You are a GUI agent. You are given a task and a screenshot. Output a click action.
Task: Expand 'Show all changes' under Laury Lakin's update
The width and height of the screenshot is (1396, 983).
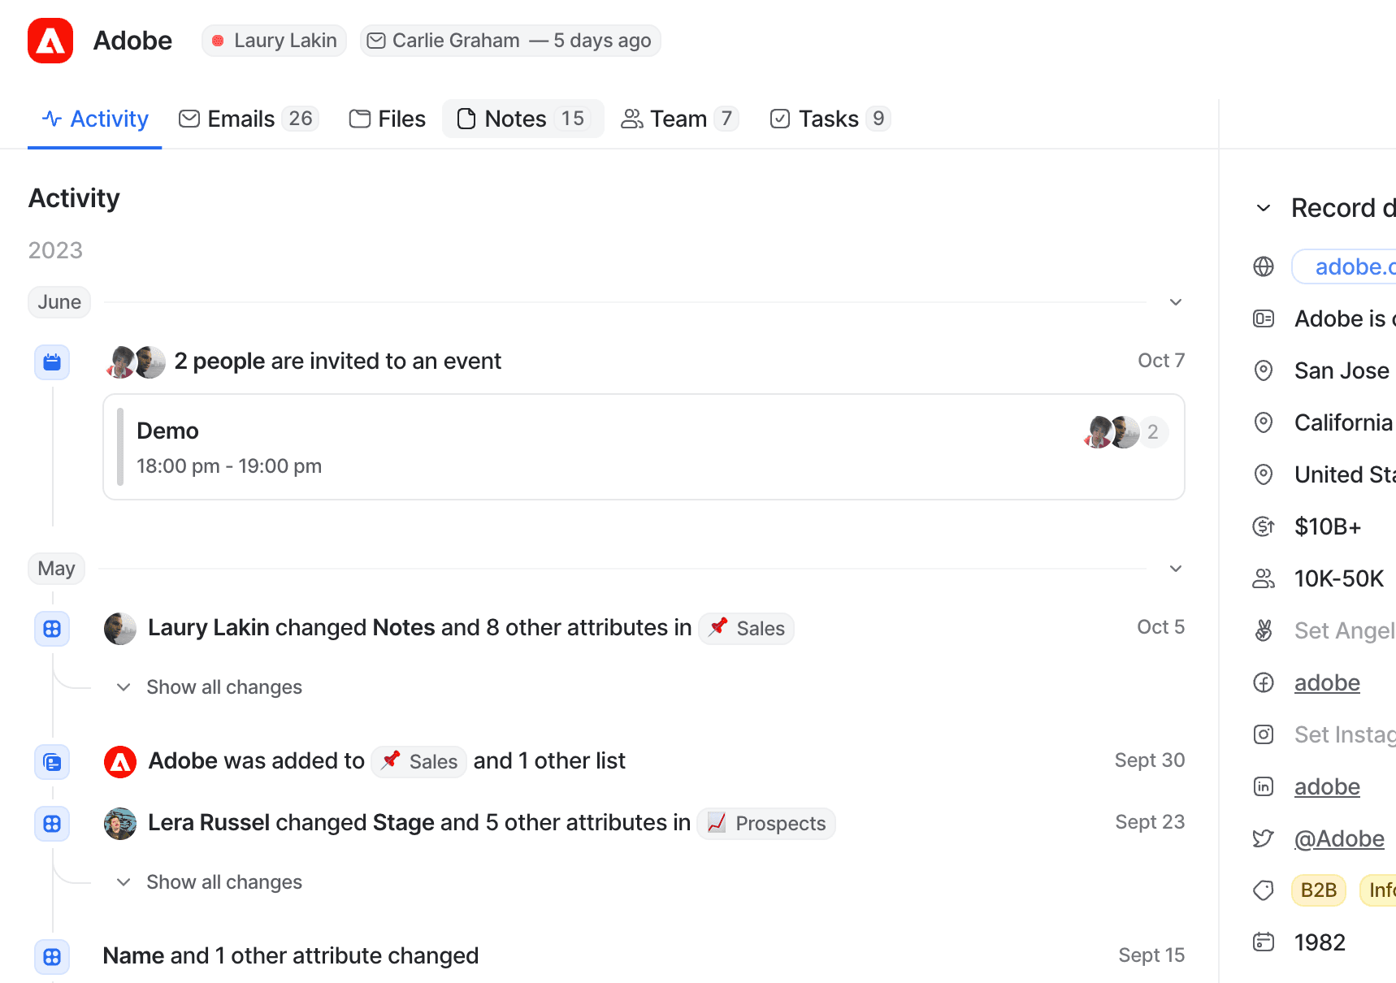coord(210,686)
